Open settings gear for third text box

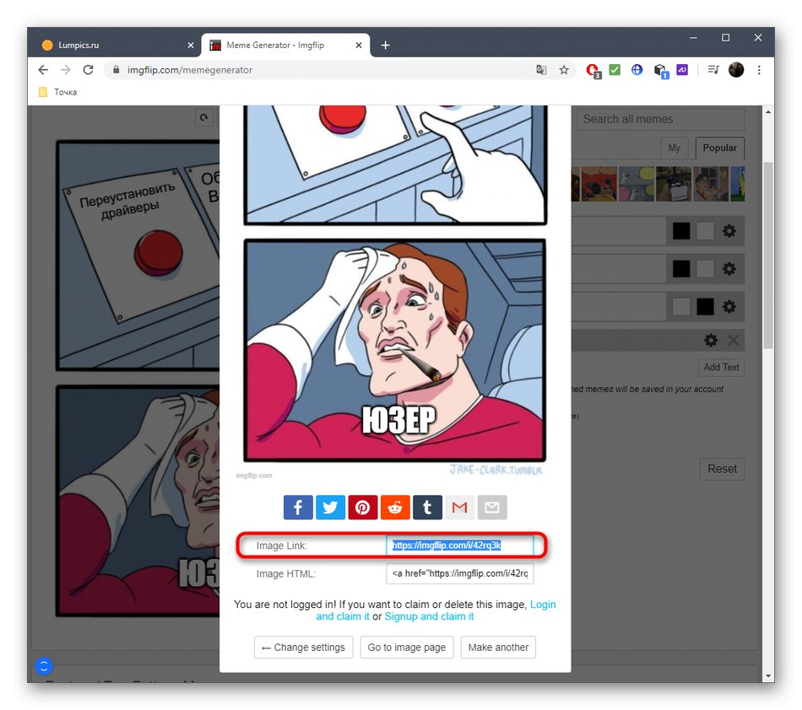click(729, 306)
